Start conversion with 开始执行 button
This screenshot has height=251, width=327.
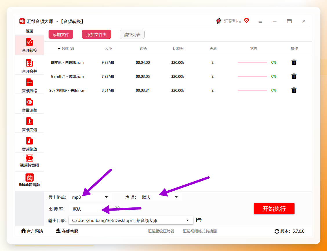[274, 209]
